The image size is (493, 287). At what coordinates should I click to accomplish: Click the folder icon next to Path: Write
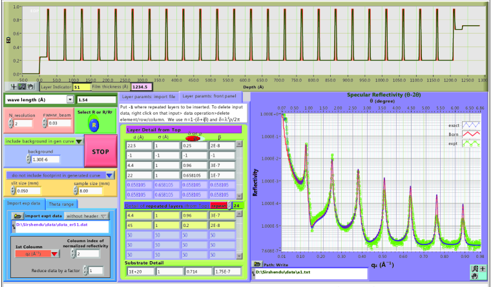tap(257, 264)
